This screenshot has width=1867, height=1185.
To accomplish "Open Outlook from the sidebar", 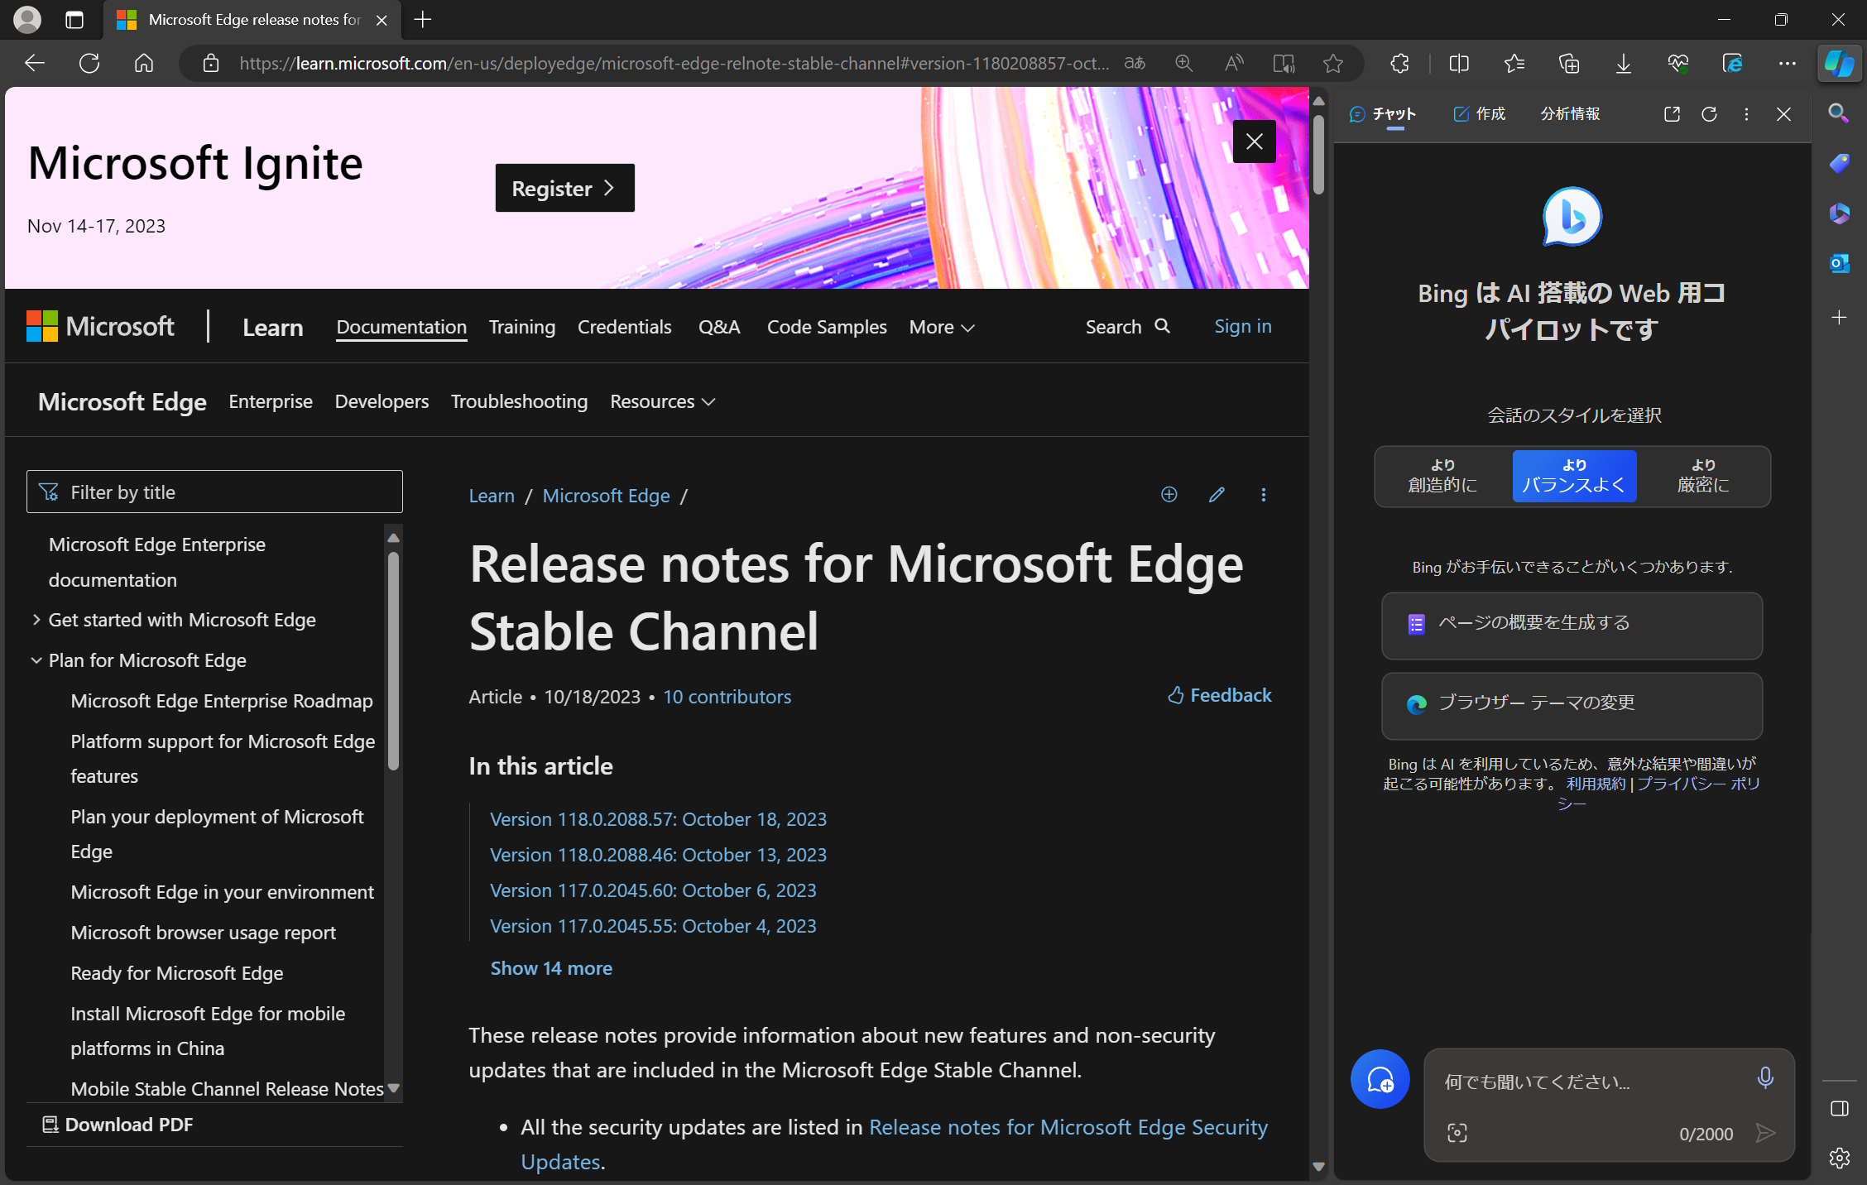I will coord(1839,263).
